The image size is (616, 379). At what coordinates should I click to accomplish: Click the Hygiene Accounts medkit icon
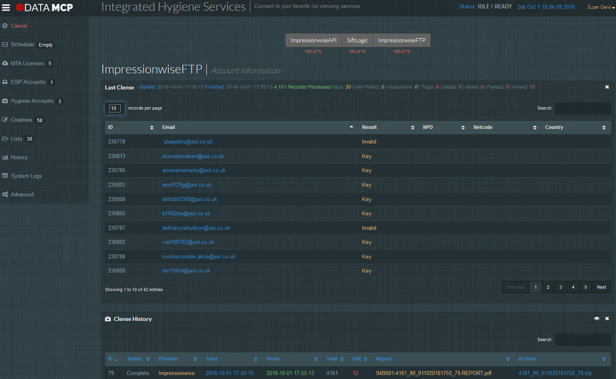(5, 101)
